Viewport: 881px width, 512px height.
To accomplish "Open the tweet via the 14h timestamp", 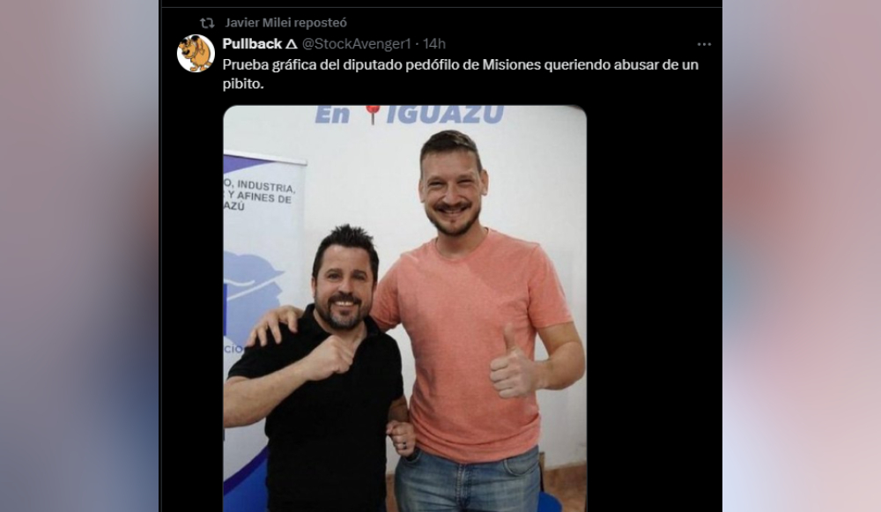I will (x=434, y=44).
